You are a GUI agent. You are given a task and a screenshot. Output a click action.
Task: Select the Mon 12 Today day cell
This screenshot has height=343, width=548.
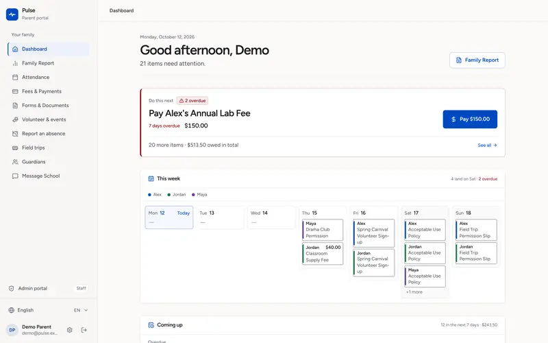tap(169, 217)
